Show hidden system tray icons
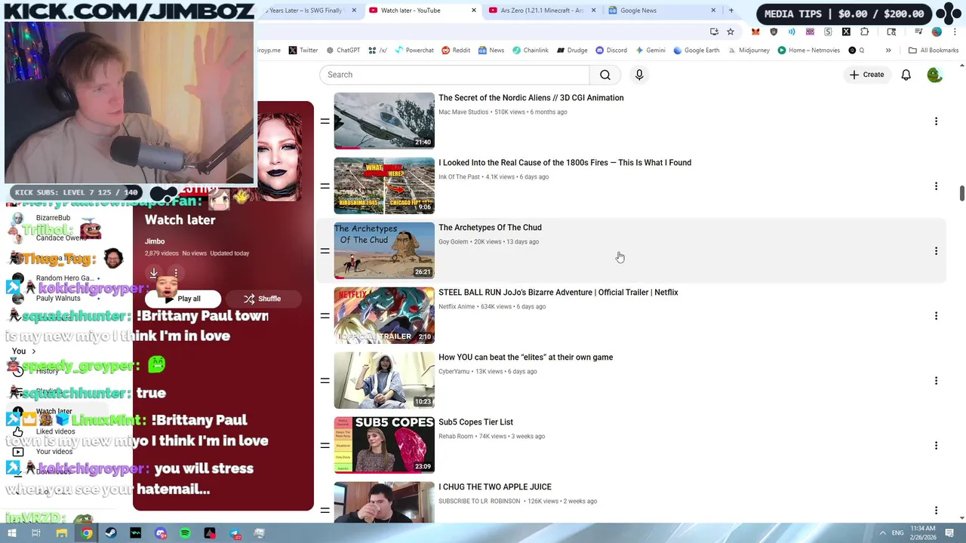 click(882, 533)
